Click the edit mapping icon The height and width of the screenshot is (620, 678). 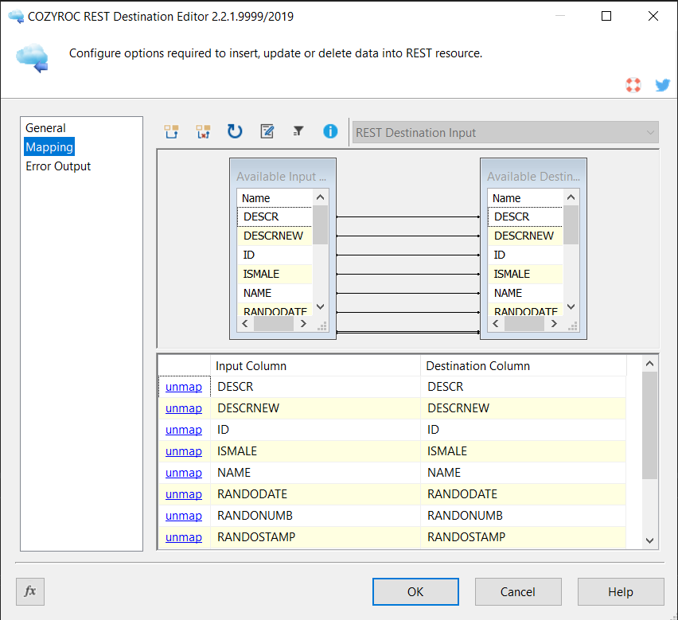[267, 132]
